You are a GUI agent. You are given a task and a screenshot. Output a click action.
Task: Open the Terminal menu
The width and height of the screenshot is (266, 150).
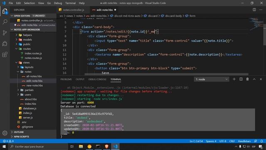click(x=70, y=3)
